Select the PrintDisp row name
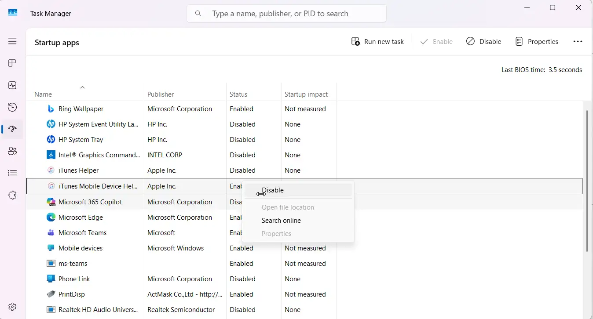This screenshot has width=593, height=319. (x=72, y=294)
